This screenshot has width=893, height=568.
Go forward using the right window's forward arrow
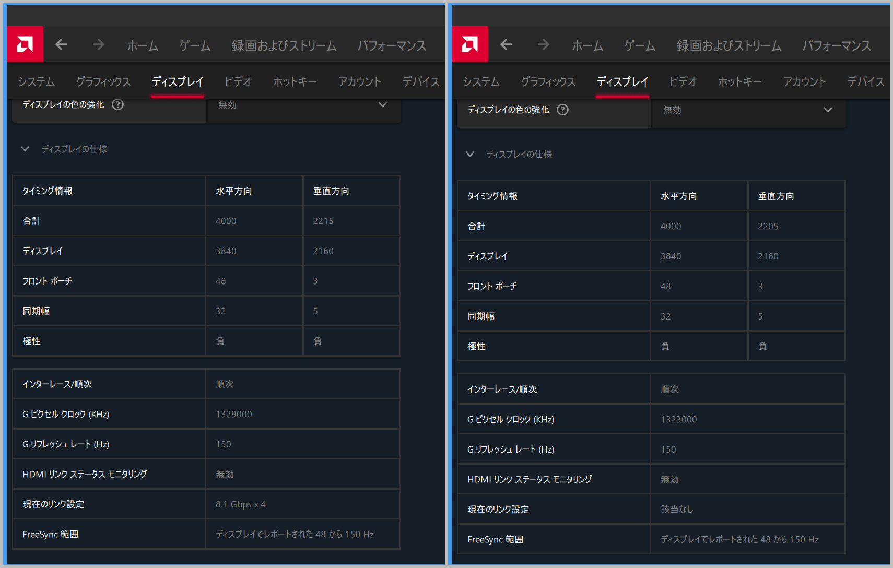coord(543,45)
